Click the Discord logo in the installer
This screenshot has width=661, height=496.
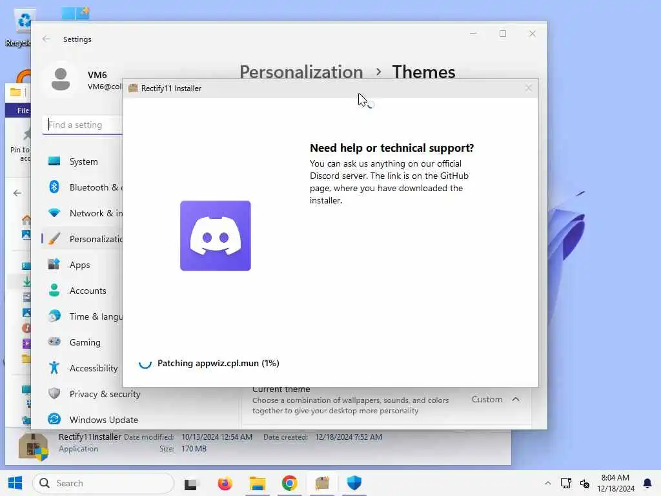tap(216, 236)
